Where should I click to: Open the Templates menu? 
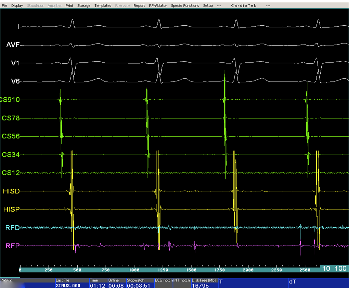tap(103, 5)
